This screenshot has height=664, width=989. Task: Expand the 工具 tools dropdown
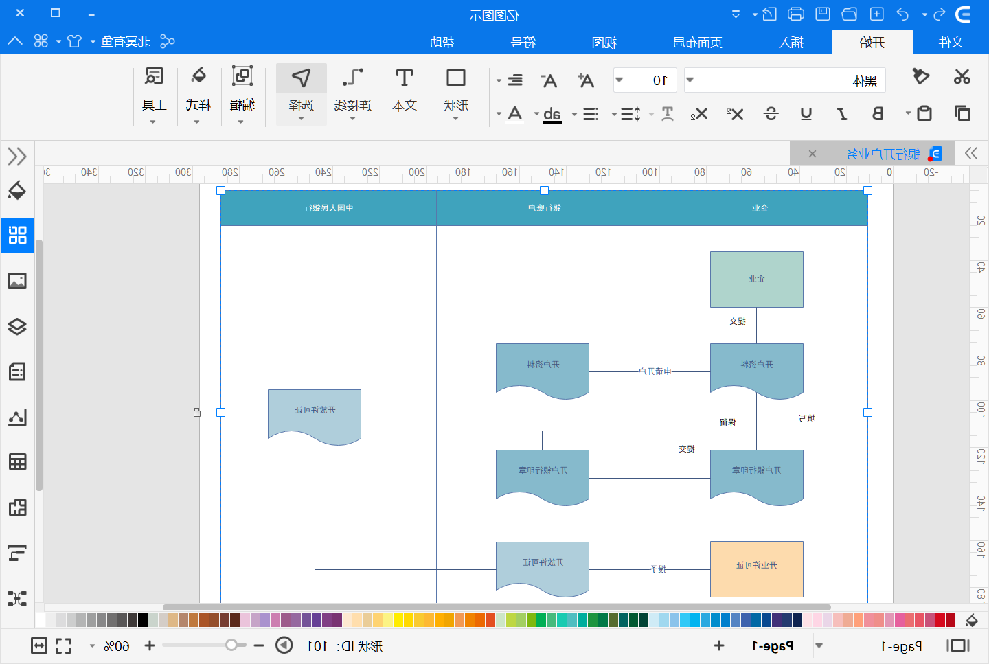154,95
